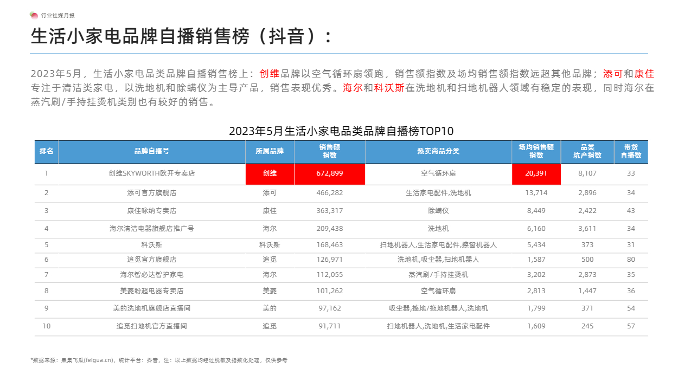This screenshot has width=678, height=381.
Task: Click the 363,317 sales index value
Action: [330, 211]
